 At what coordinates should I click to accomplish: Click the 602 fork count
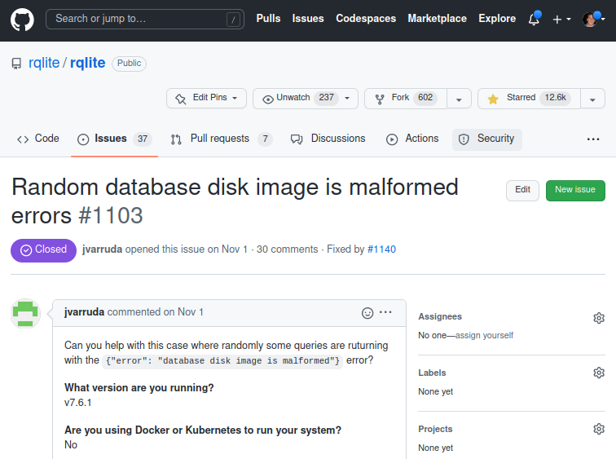coord(425,98)
